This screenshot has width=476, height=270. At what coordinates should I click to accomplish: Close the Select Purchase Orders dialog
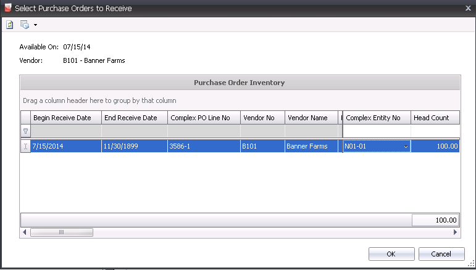tap(467, 9)
